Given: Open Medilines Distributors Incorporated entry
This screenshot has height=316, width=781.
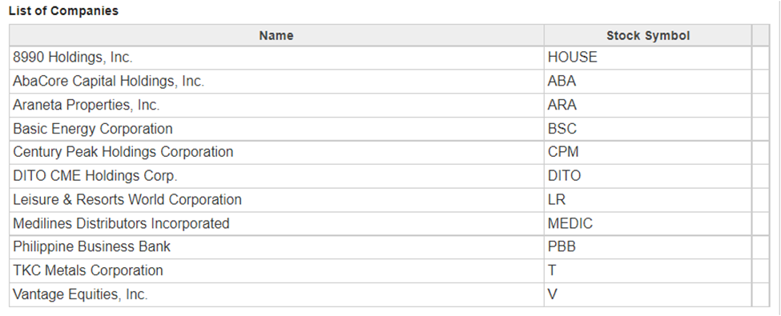Looking at the screenshot, I should (121, 223).
